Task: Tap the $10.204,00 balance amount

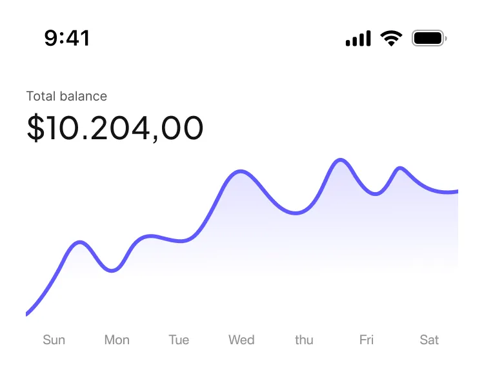Action: (x=115, y=128)
